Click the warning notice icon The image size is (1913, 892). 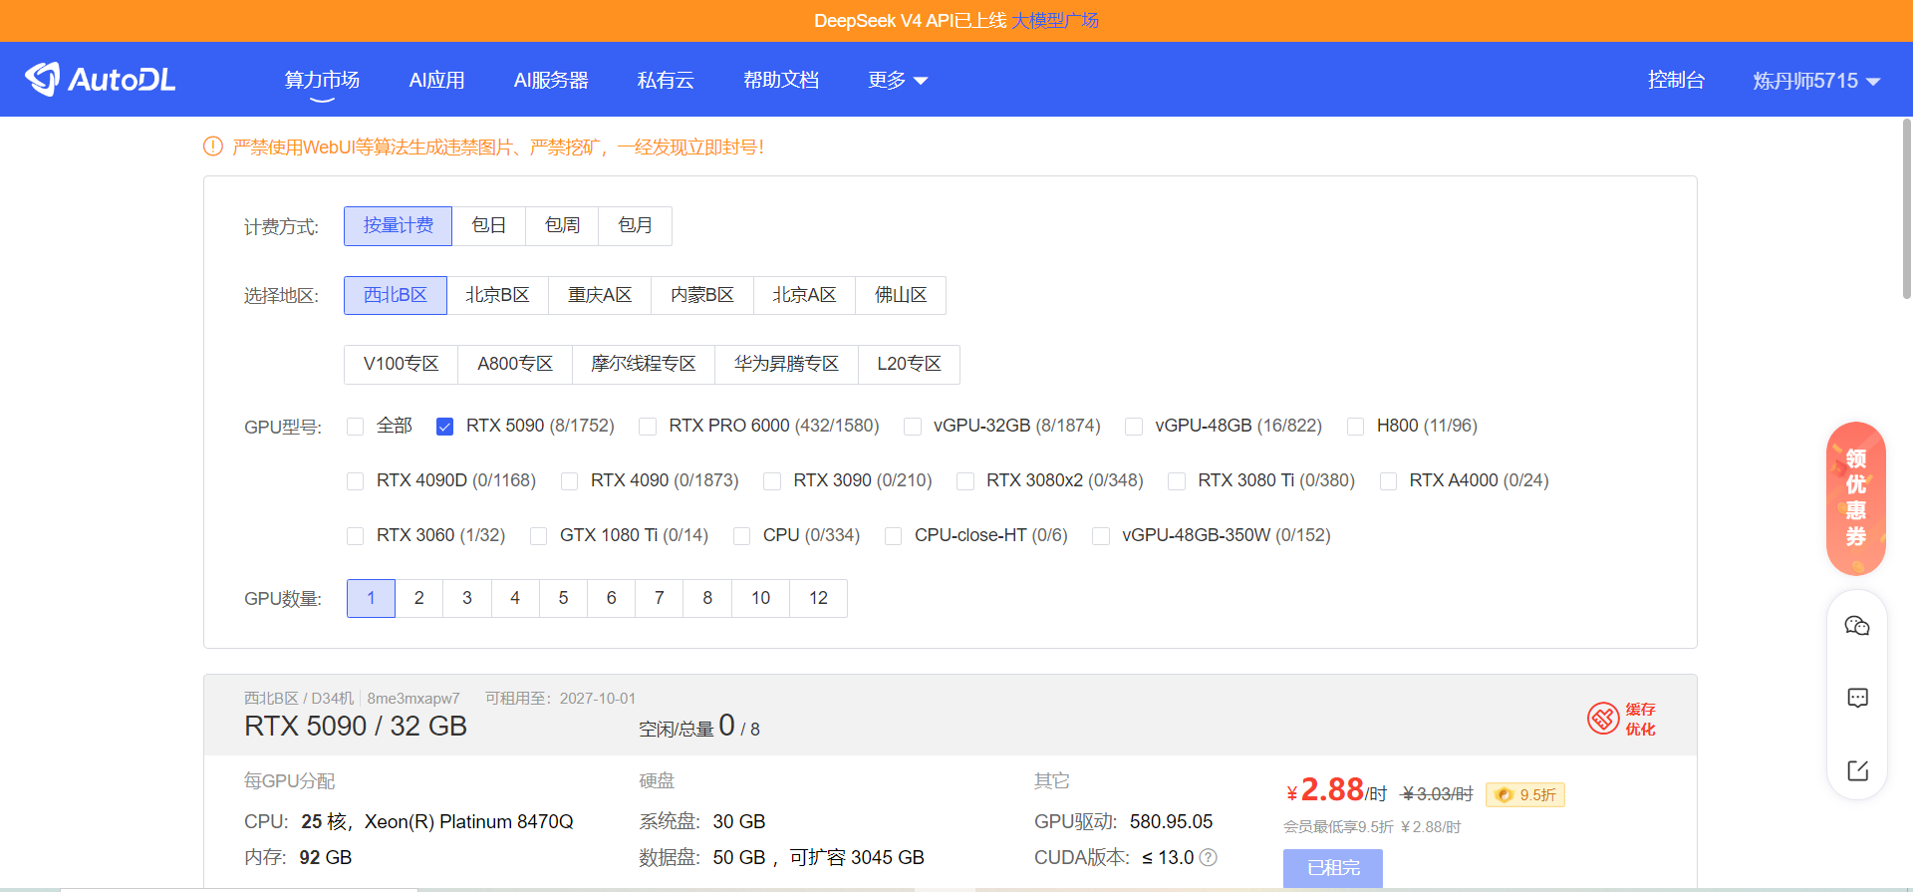[213, 147]
